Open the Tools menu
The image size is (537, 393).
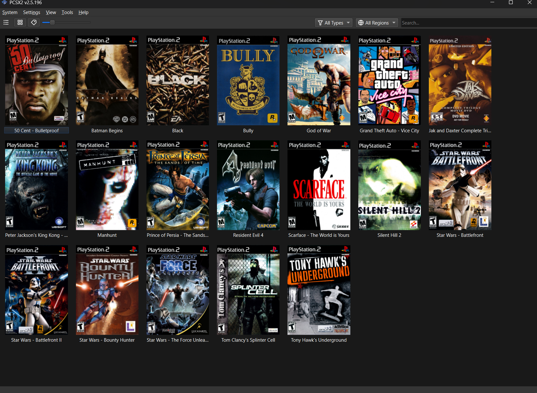click(x=67, y=12)
